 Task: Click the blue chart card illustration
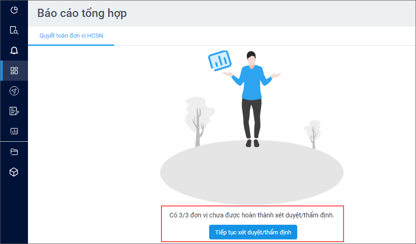(x=220, y=61)
